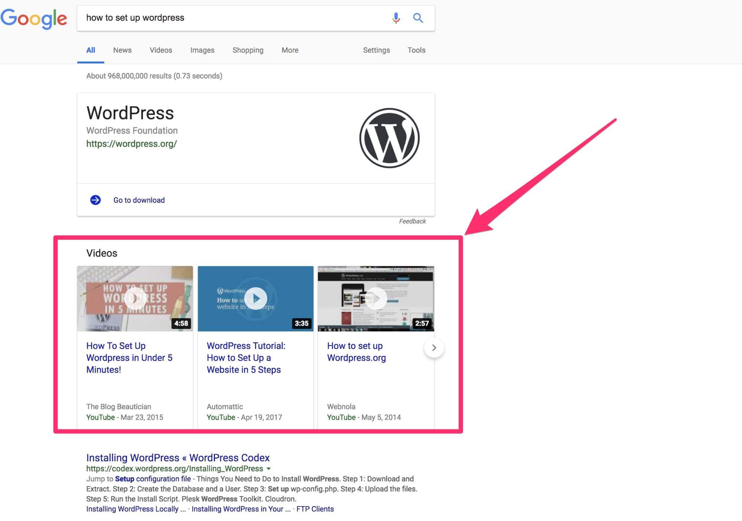Click the Feedback link

pyautogui.click(x=412, y=221)
